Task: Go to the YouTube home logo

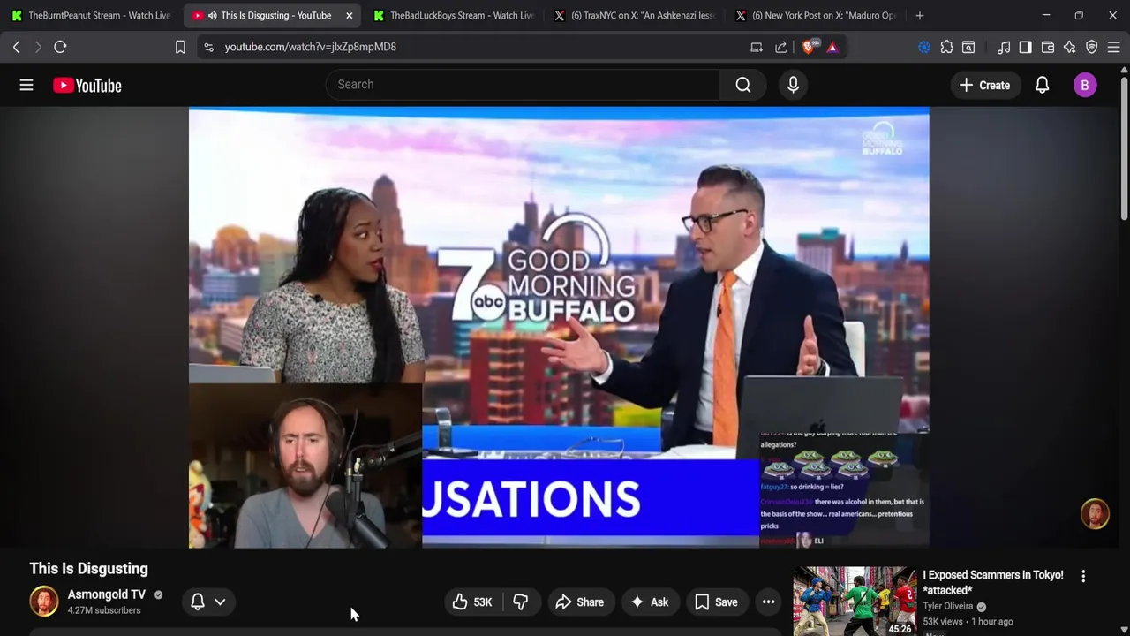Action: coord(87,85)
